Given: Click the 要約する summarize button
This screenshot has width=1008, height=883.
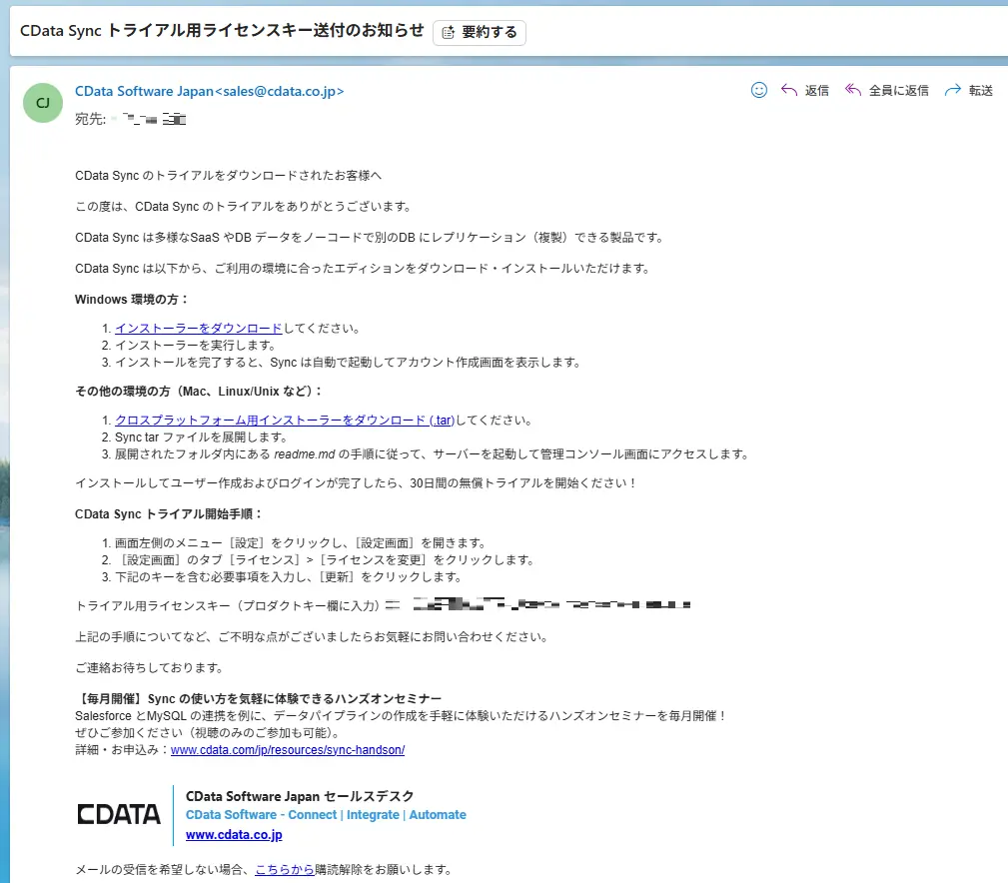Looking at the screenshot, I should pos(480,32).
